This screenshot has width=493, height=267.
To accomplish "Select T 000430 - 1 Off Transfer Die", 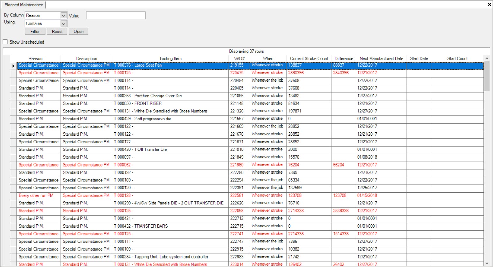I will [170, 150].
